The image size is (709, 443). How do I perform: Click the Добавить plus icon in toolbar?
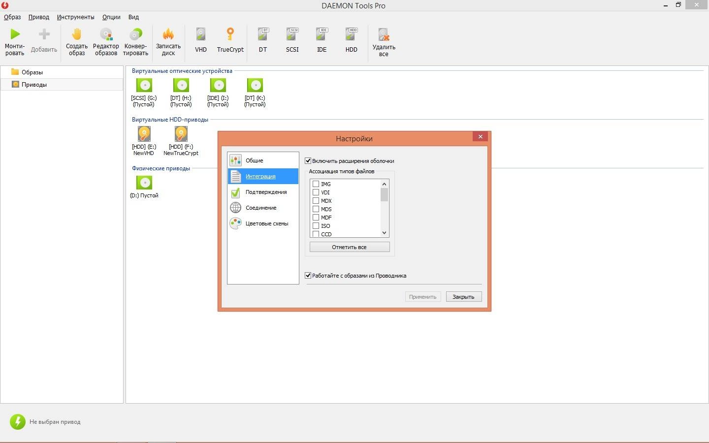click(44, 34)
